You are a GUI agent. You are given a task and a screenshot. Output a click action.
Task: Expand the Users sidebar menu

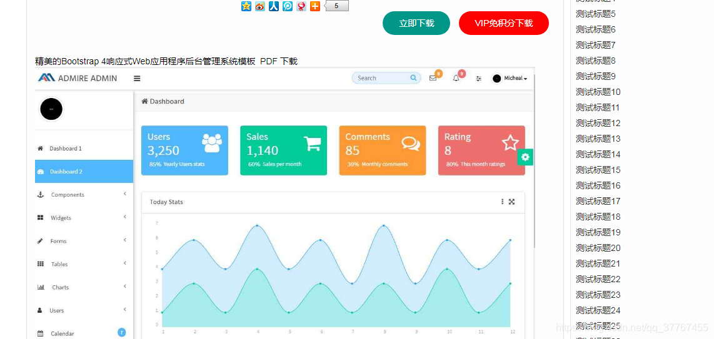(84, 310)
